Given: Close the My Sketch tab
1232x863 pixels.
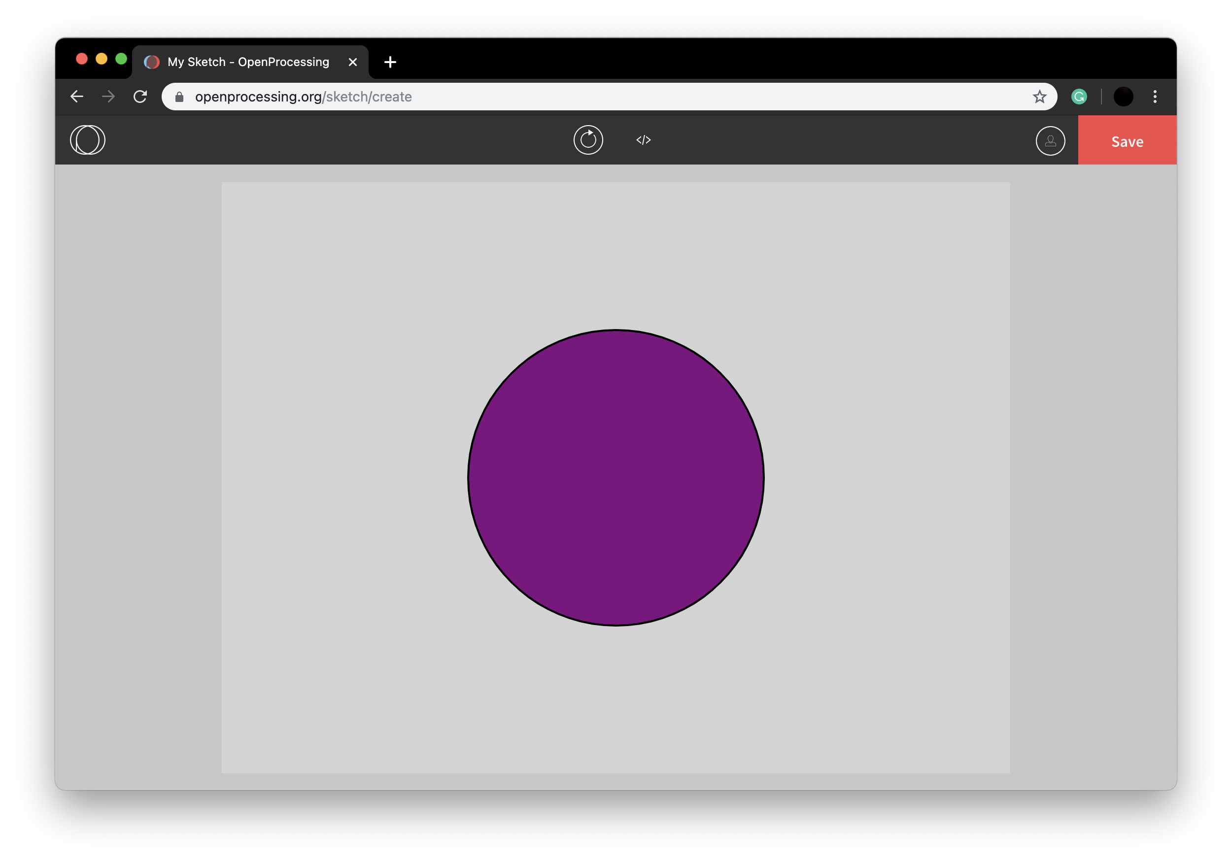Looking at the screenshot, I should pos(352,62).
